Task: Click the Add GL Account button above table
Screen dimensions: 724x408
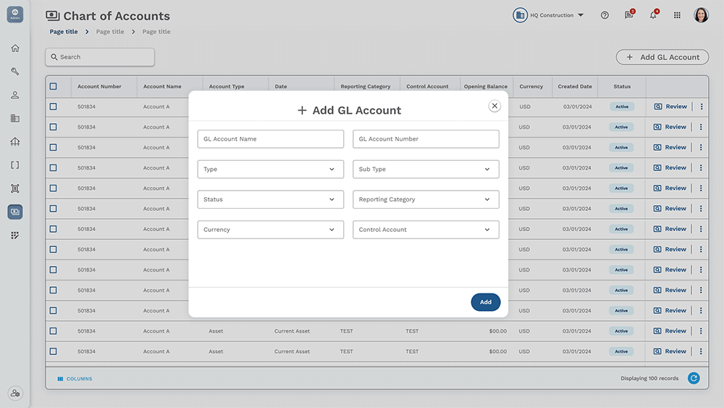Action: 662,57
